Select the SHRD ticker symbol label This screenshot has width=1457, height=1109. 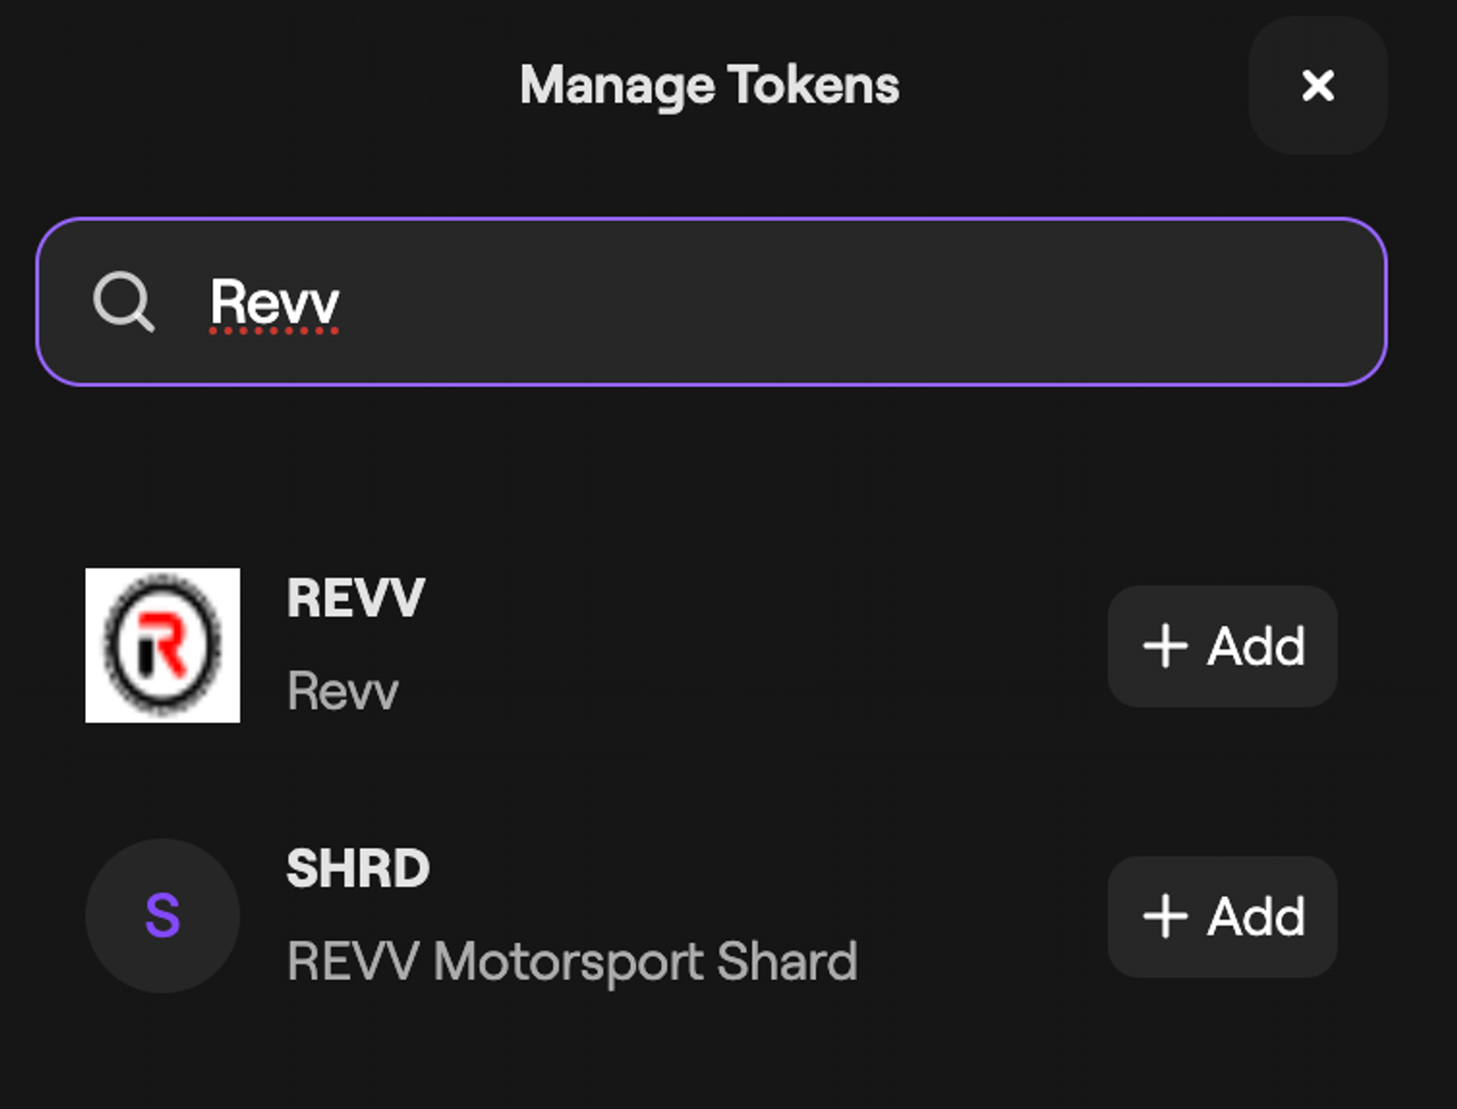point(358,869)
